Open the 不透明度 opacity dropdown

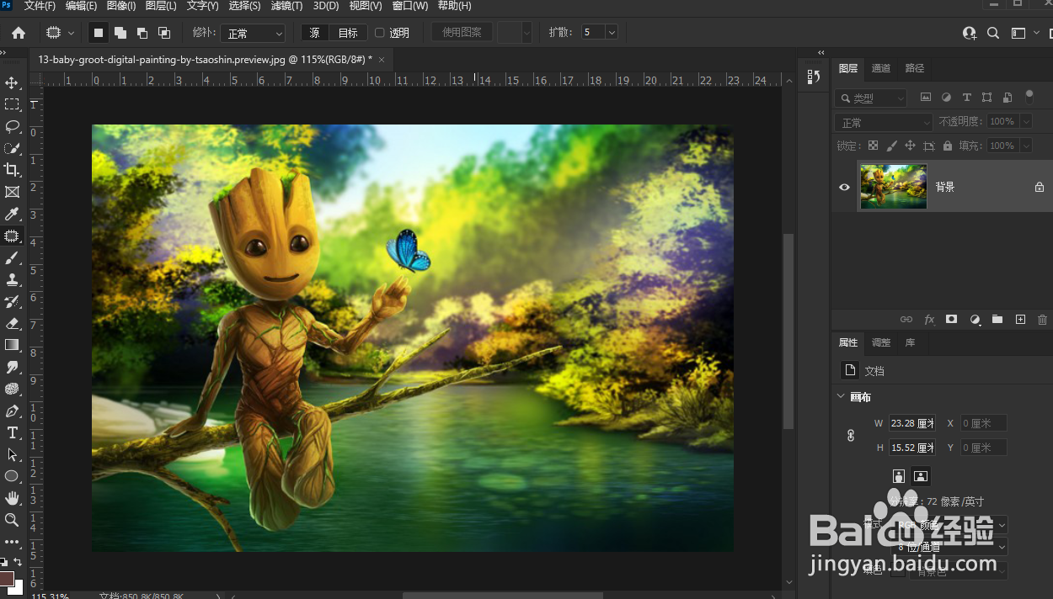point(1026,122)
